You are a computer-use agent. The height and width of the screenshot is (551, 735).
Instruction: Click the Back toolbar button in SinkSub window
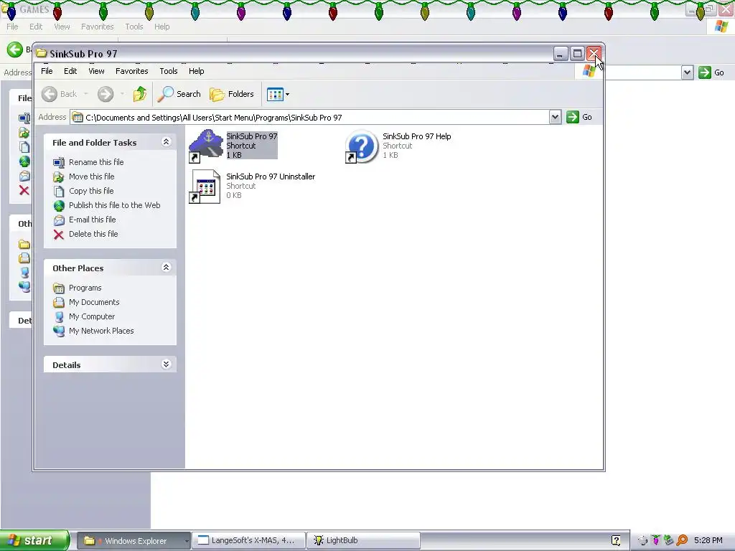[x=60, y=94]
